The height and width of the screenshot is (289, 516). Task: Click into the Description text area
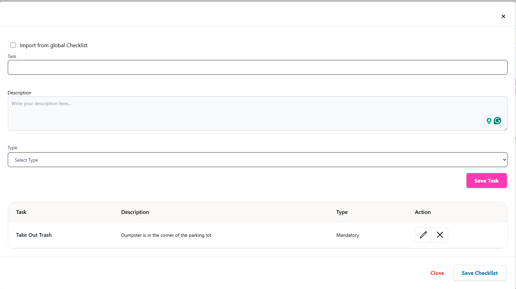[x=258, y=114]
